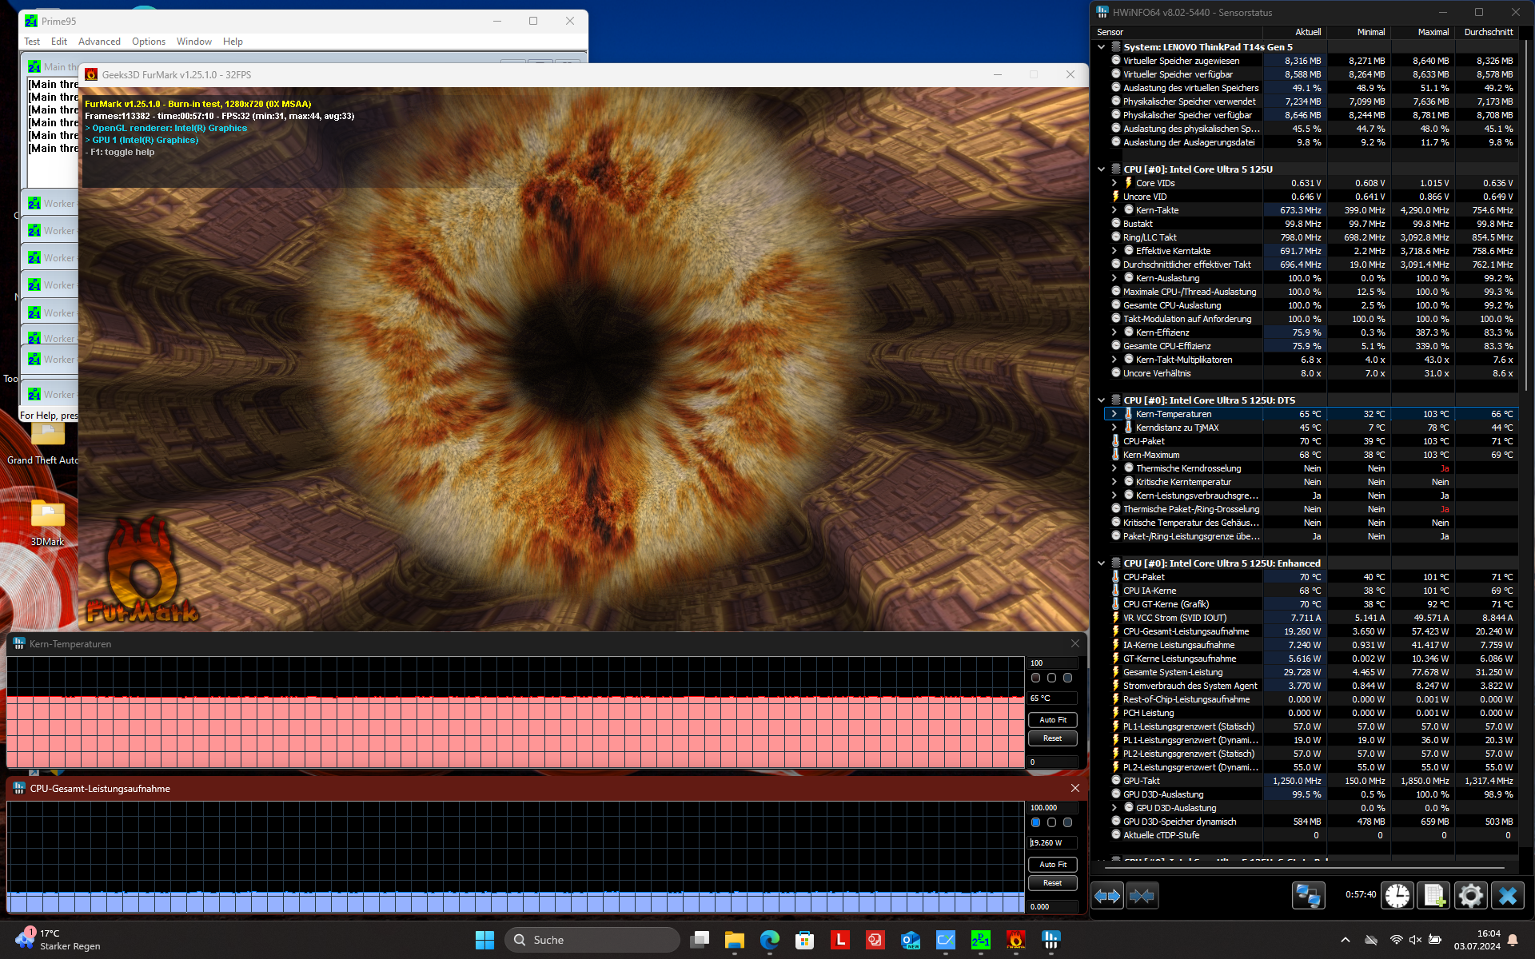
Task: Open the Prime95 Test menu
Action: click(32, 42)
